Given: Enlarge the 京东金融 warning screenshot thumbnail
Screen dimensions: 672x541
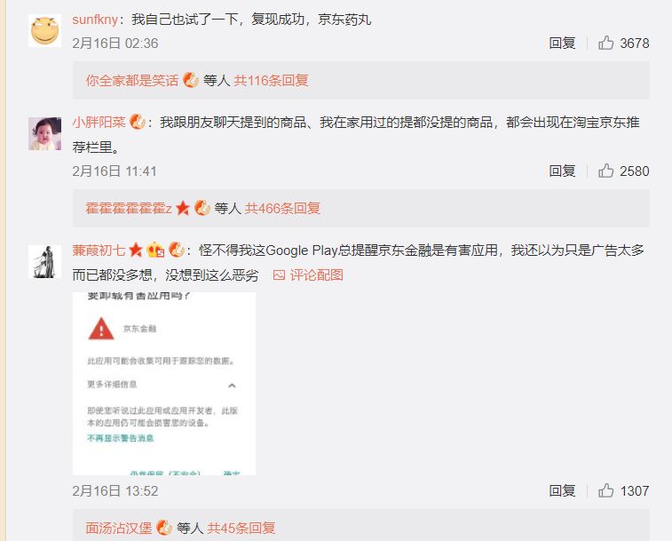Looking at the screenshot, I should coord(164,384).
